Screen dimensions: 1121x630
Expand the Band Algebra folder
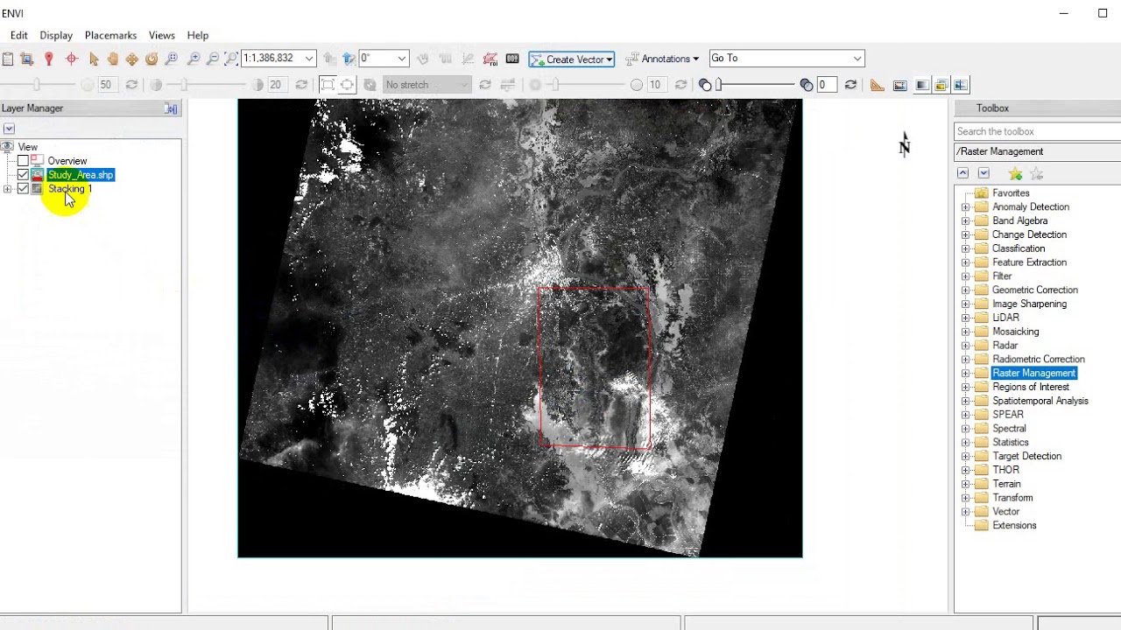[965, 221]
